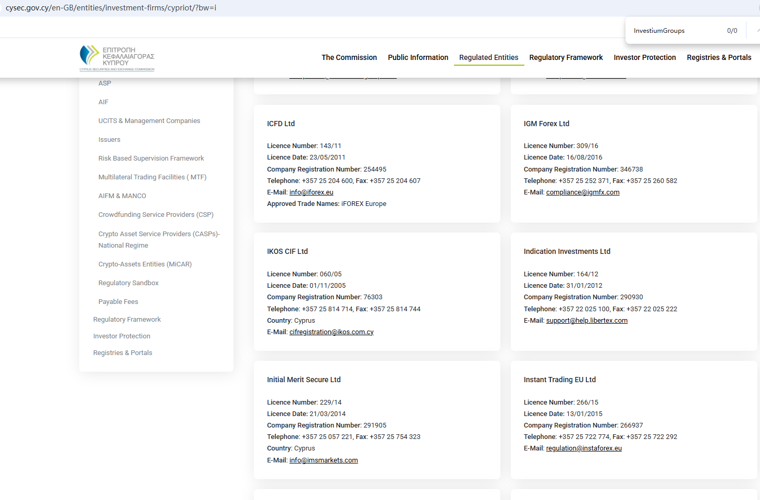Click the browser address bar URL
The image size is (760, 500).
coord(111,8)
